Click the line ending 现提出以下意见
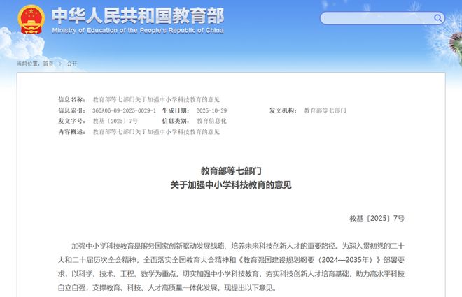Viewport: 462px width, 297px height. click(x=167, y=288)
